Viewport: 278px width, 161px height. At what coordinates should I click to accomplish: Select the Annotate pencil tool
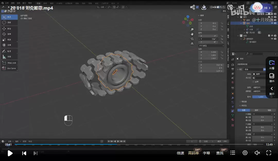point(10,51)
